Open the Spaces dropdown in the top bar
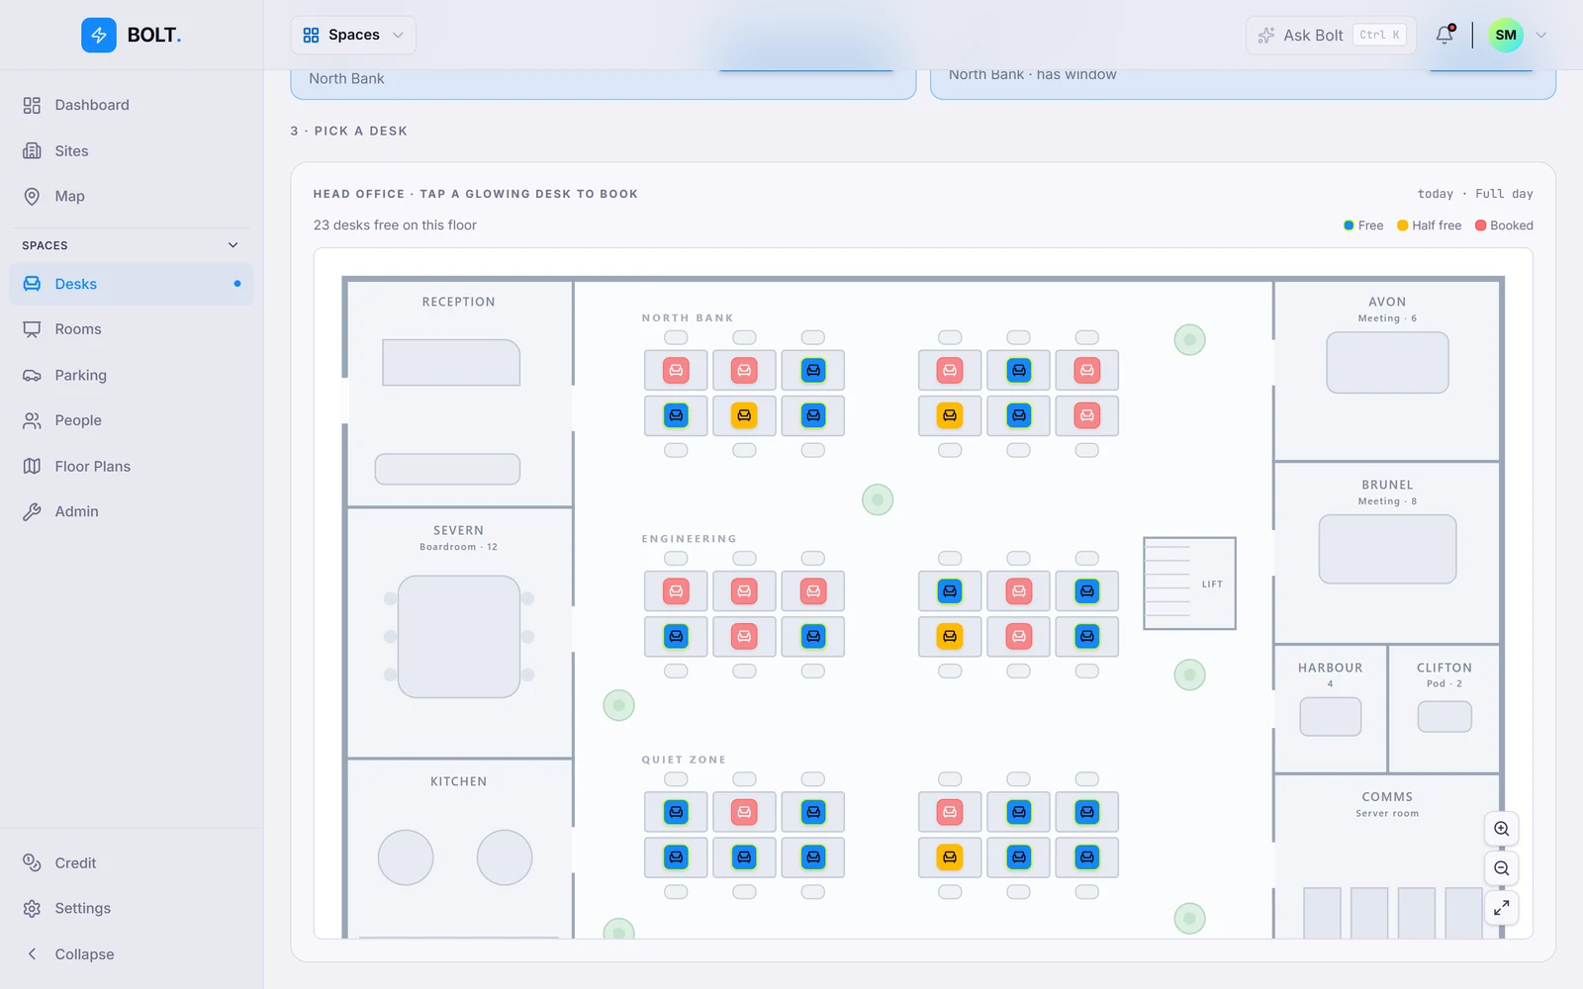 tap(353, 35)
